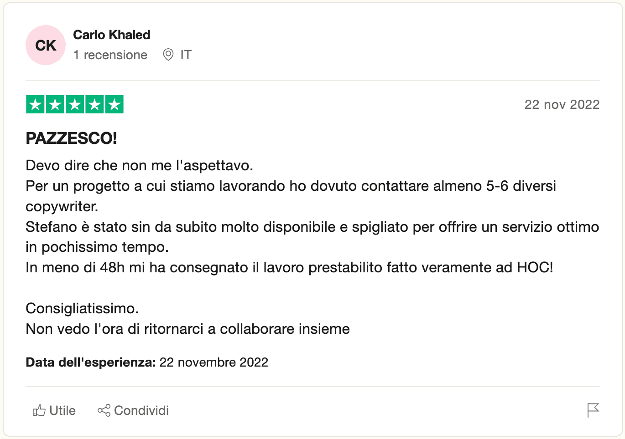Click the experience date 22 novembre 2022
The width and height of the screenshot is (625, 439).
coord(214,362)
